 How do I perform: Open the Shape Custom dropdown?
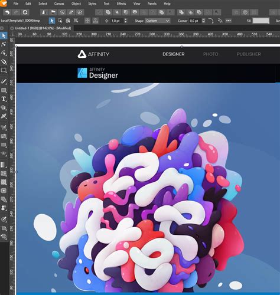157,21
